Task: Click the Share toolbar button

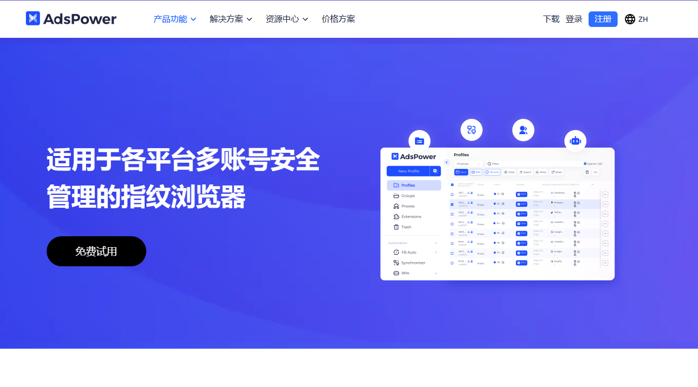Action: coord(556,172)
